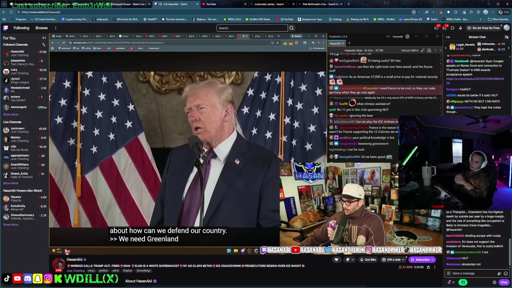Collapse the Stream Chat panel

(448, 37)
